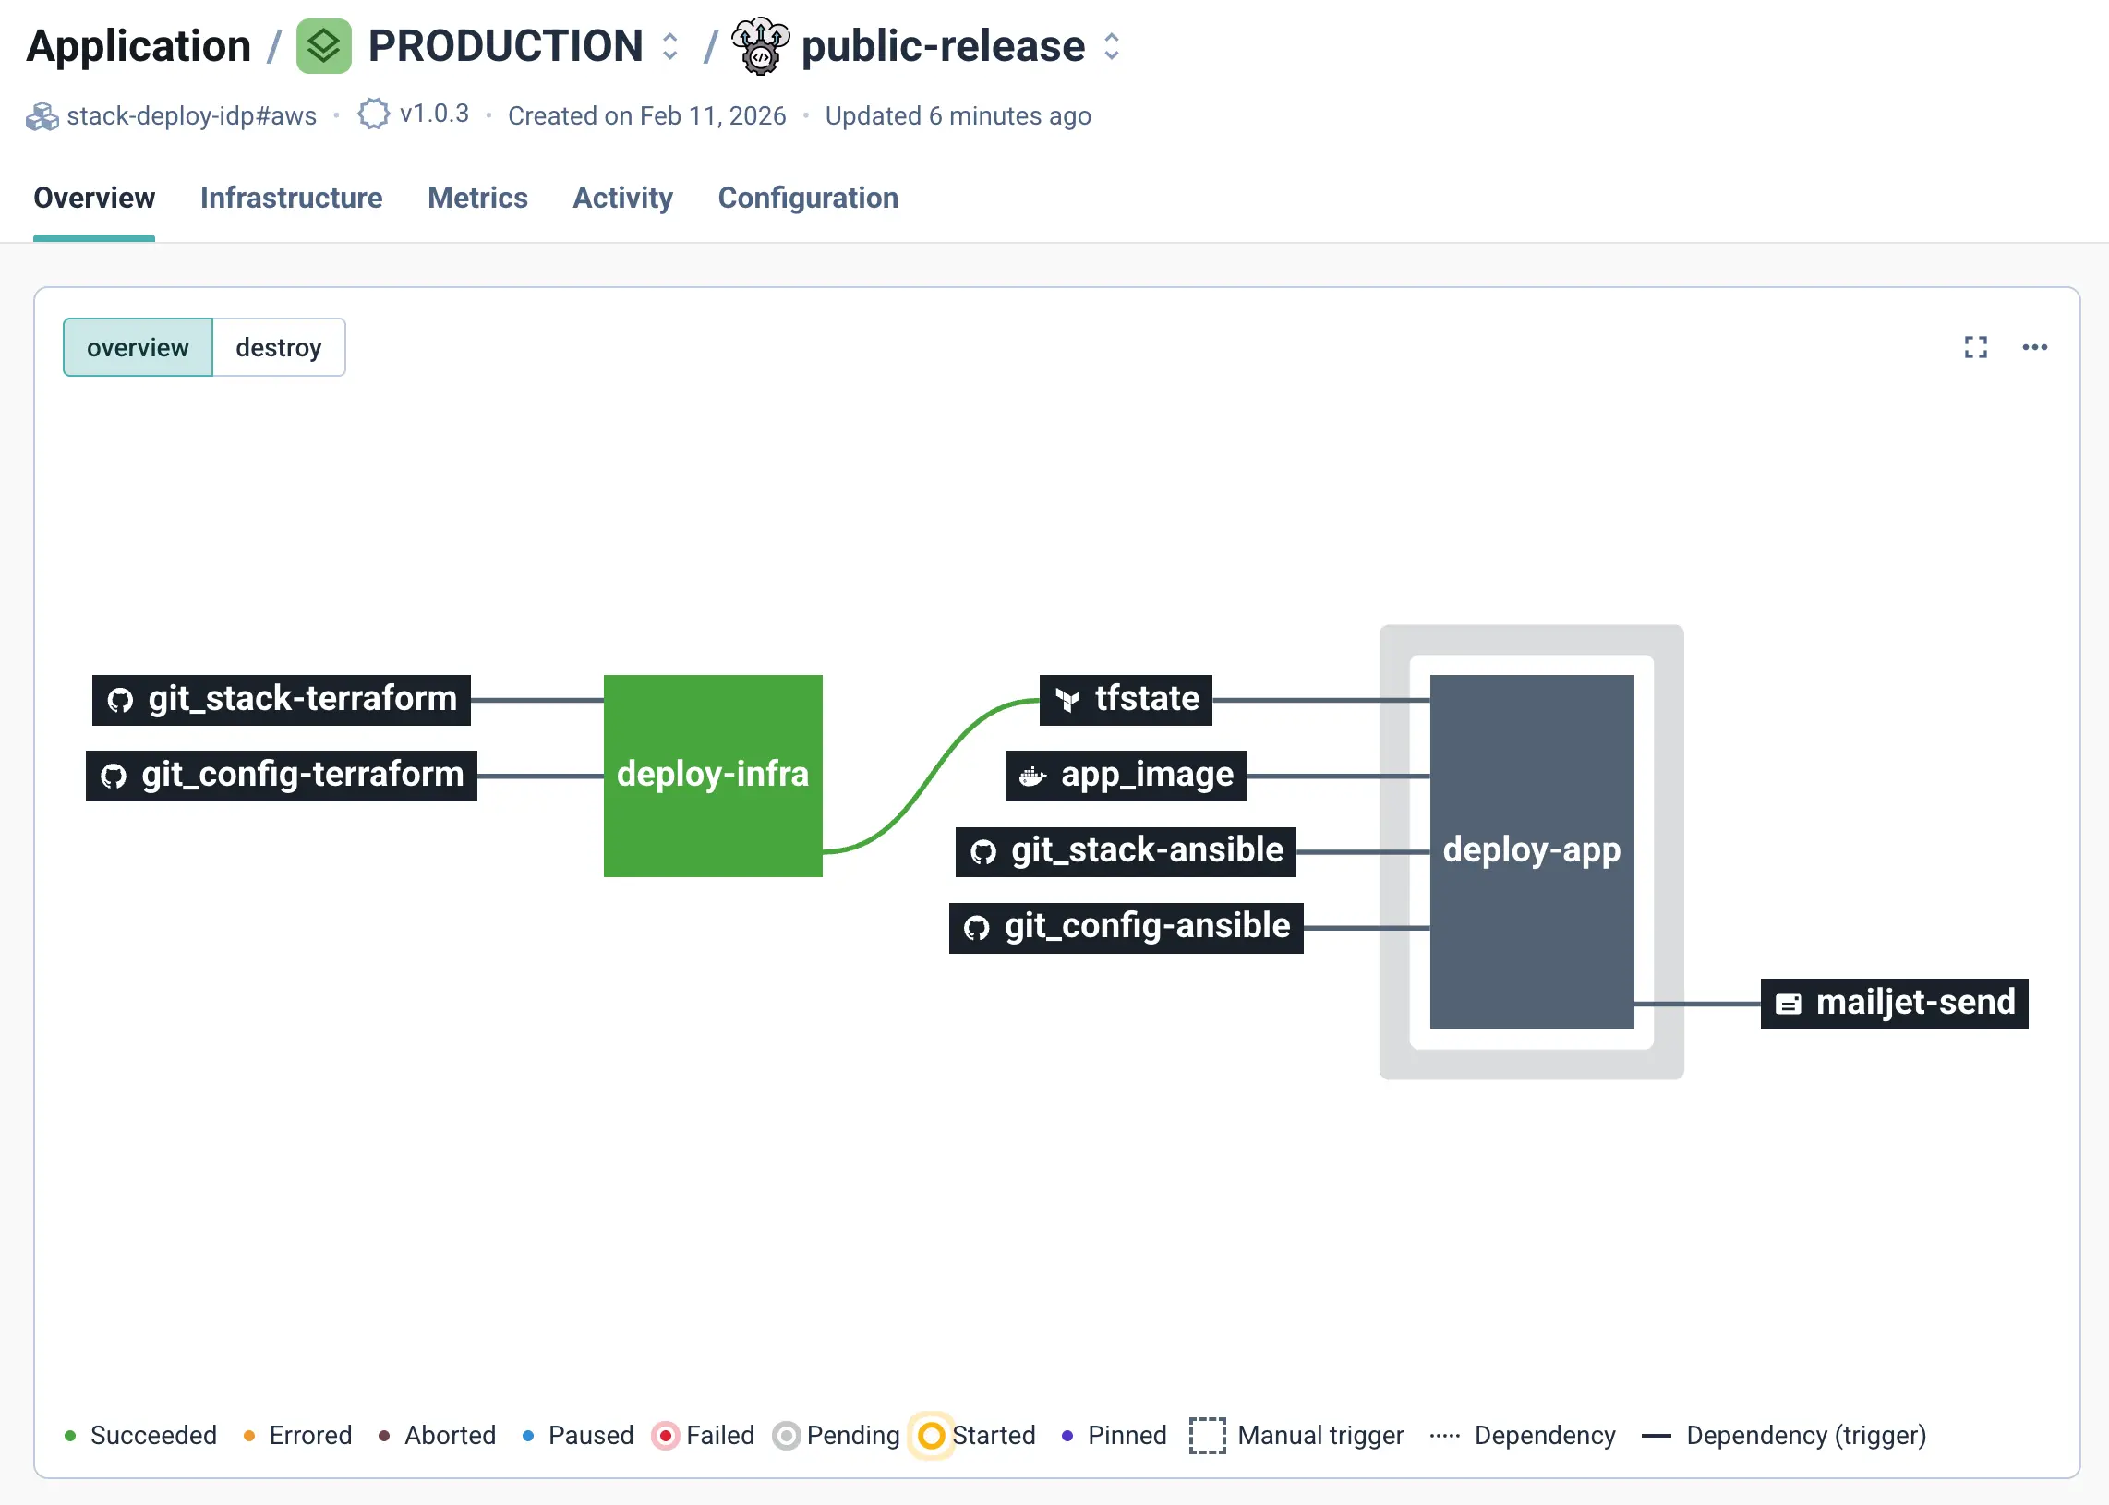Click the Started status legend indicator
This screenshot has height=1505, width=2109.
(932, 1436)
